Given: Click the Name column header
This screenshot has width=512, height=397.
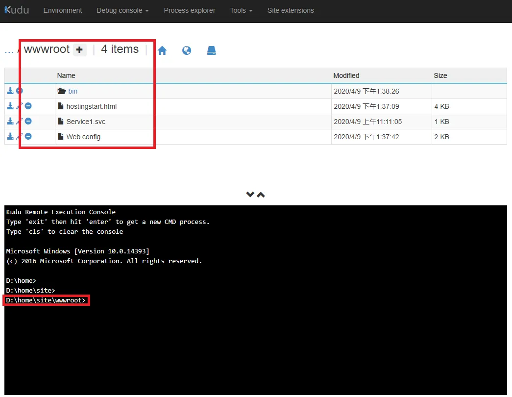Looking at the screenshot, I should click(66, 75).
